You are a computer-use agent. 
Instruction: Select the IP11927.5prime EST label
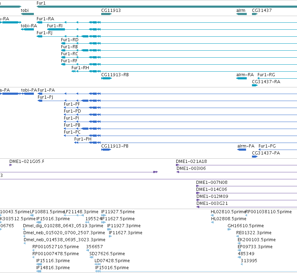pyautogui.click(x=118, y=212)
